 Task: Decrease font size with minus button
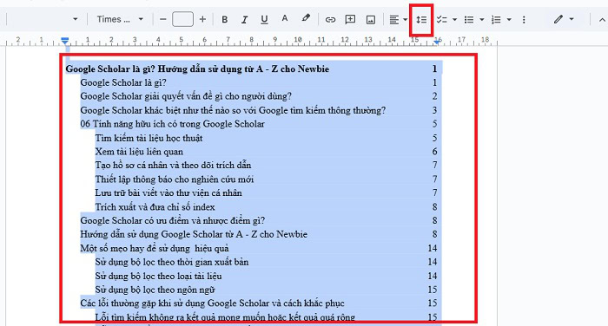click(163, 19)
